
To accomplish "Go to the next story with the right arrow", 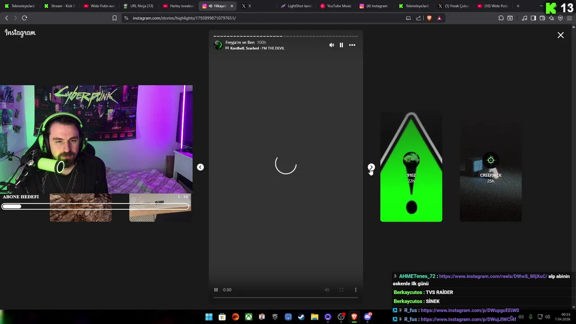I will tap(371, 167).
